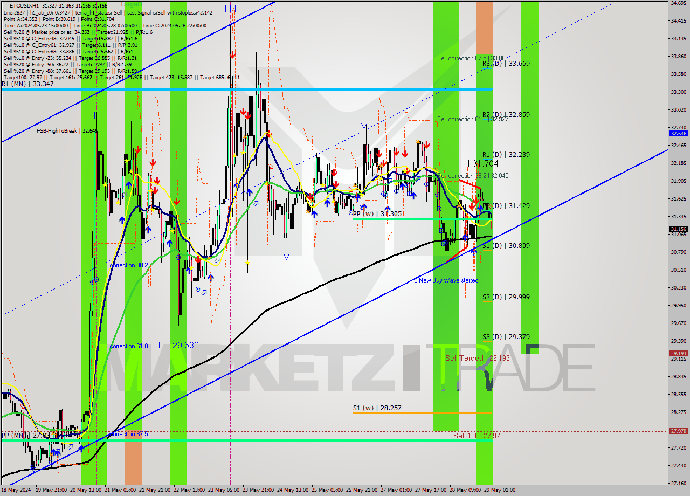The height and width of the screenshot is (496, 690).
Task: Select 'Sell correction 61.8 | 32.327' label
Action: [x=473, y=119]
